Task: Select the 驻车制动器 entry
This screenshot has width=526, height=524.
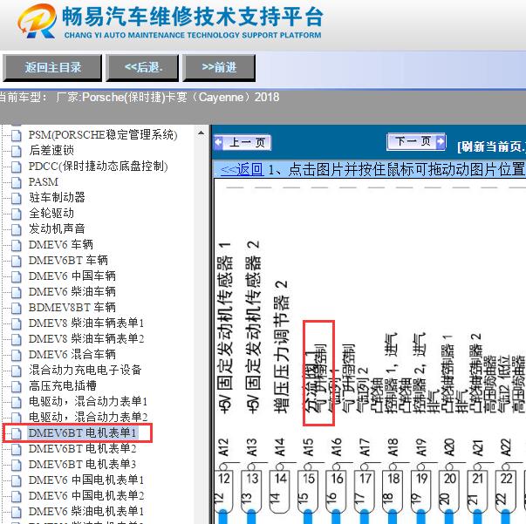Action: tap(57, 197)
